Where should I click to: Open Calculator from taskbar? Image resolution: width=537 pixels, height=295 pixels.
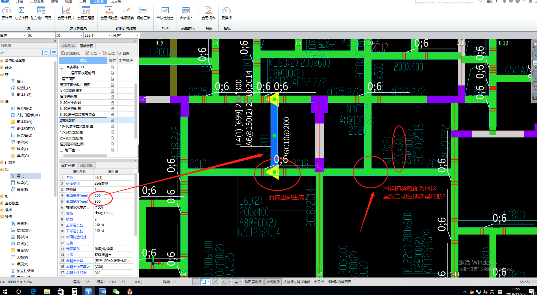[x=74, y=291]
